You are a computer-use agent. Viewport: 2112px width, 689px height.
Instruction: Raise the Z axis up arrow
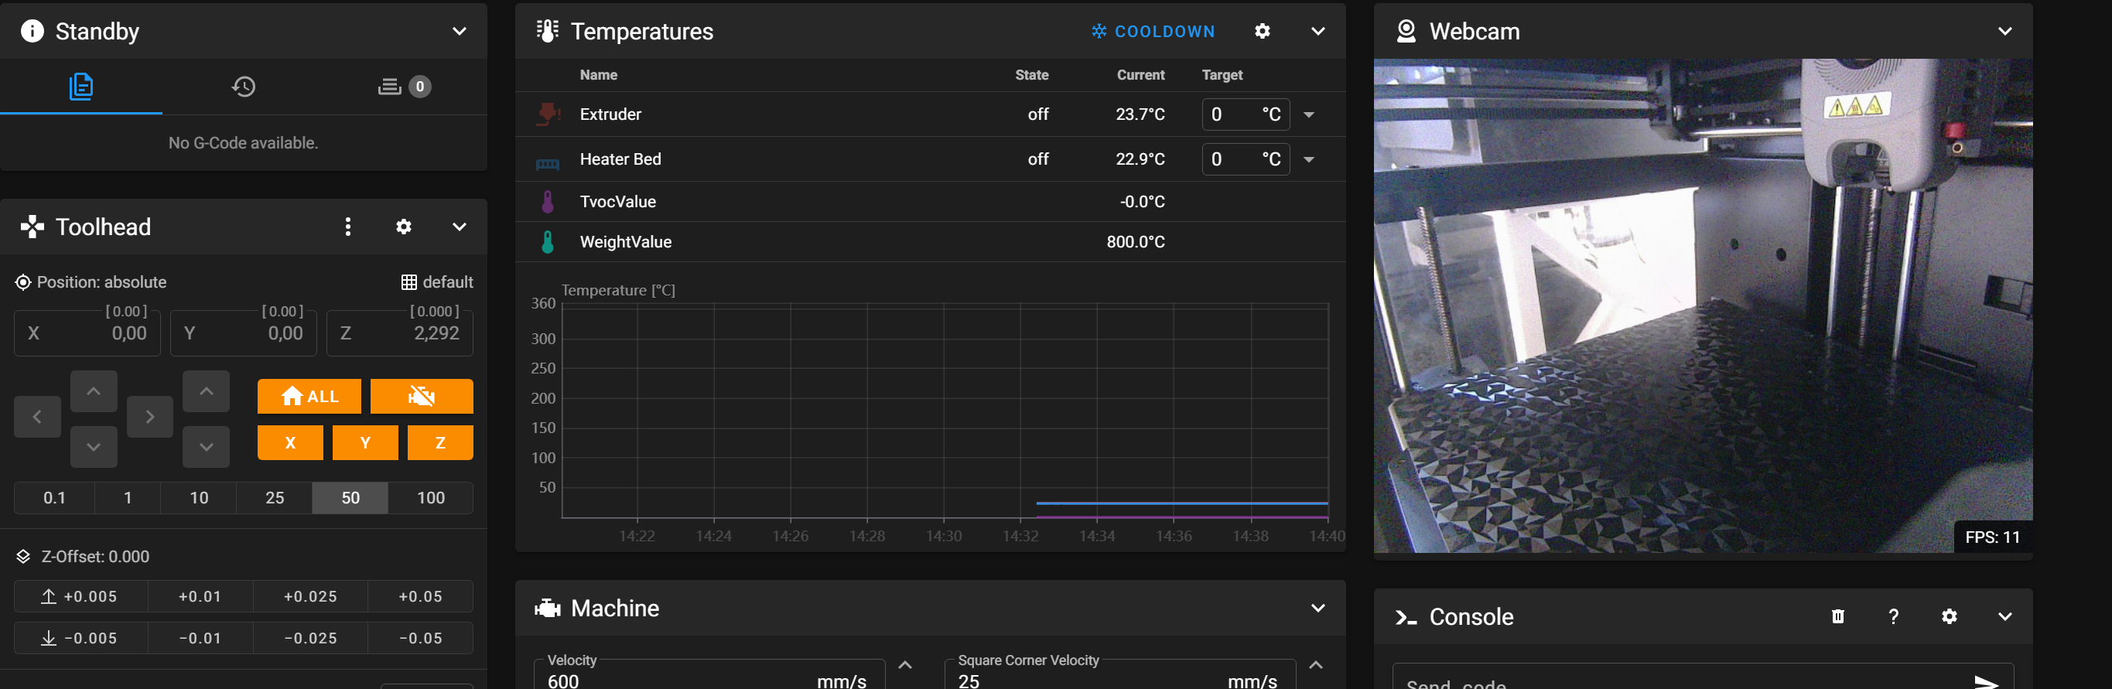206,391
